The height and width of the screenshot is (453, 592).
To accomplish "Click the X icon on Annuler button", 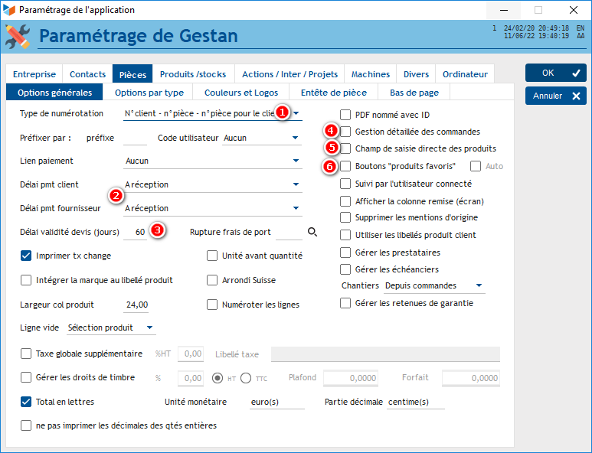I will pos(574,96).
